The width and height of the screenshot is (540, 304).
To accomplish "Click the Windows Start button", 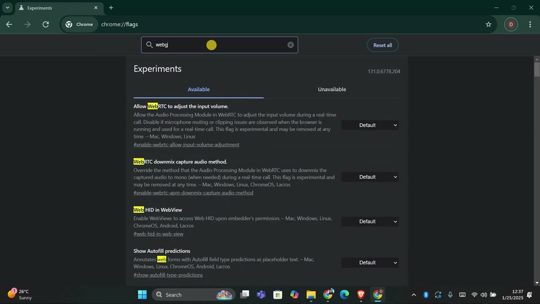I will coord(142,295).
